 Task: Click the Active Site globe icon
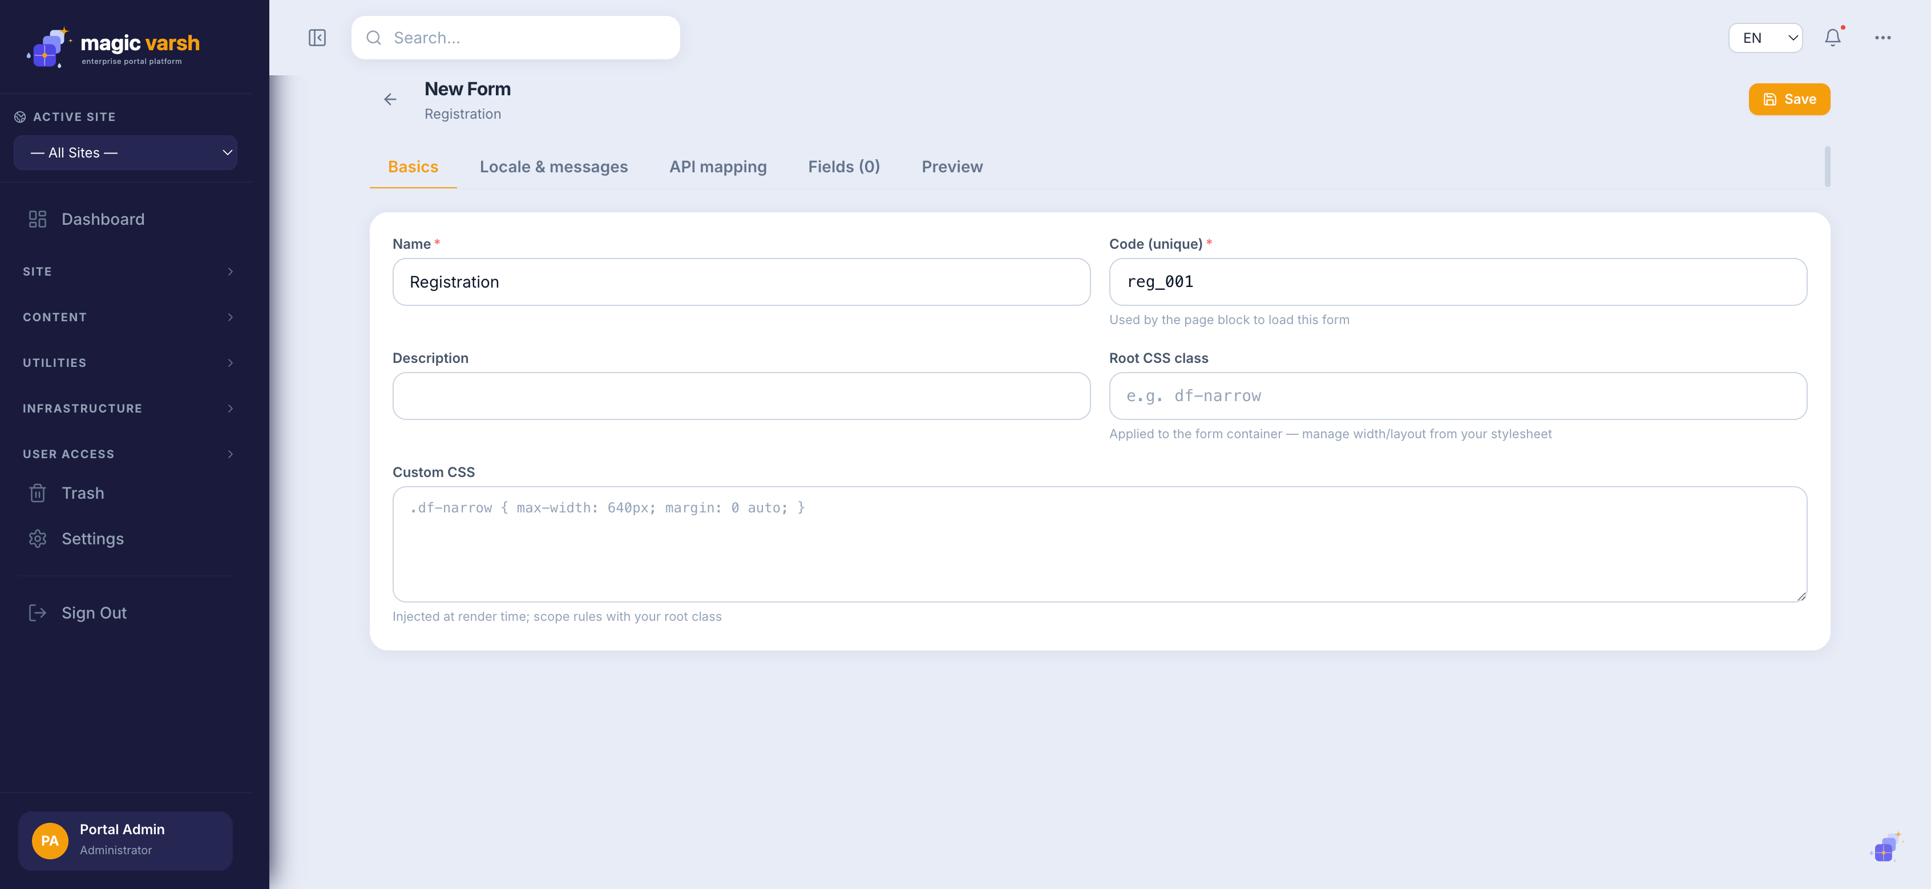pos(20,117)
